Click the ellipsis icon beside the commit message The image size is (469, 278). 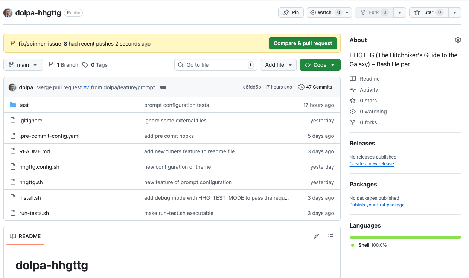click(163, 87)
